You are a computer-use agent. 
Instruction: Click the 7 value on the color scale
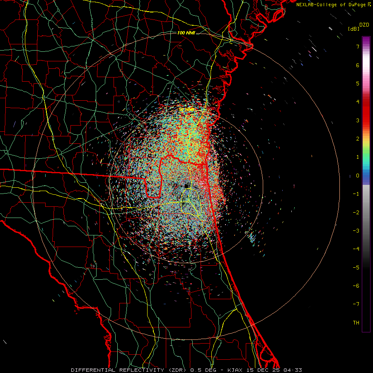point(358,46)
